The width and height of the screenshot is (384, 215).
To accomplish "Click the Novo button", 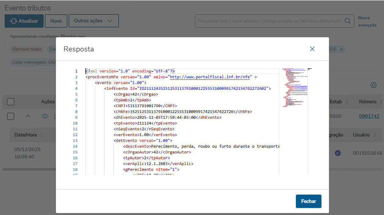I will coord(56,21).
